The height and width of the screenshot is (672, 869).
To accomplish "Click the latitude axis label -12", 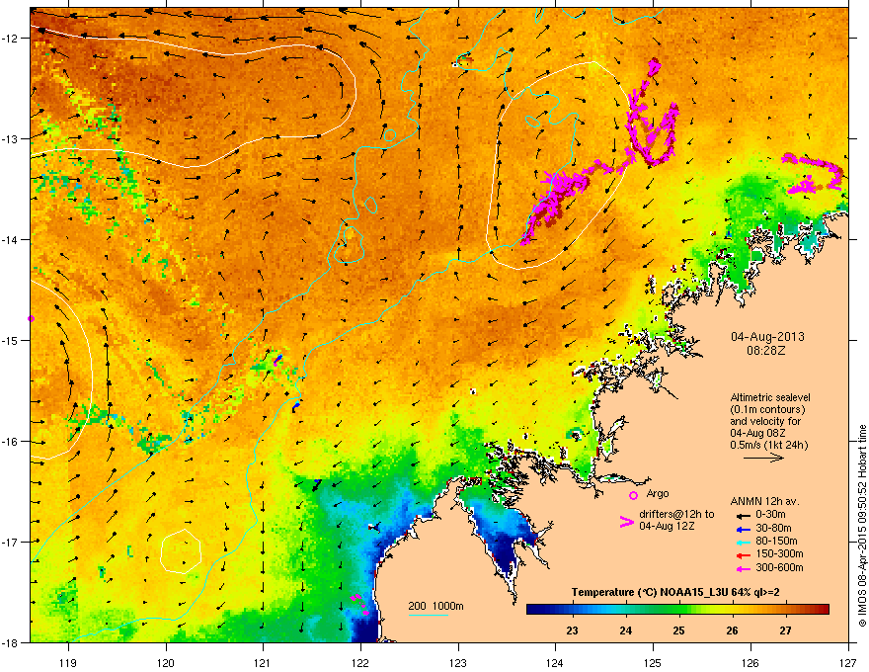I will click(x=11, y=39).
